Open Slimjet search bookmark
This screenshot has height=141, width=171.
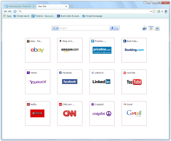(21, 16)
